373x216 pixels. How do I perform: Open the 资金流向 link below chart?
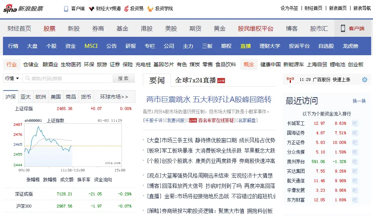click(x=103, y=180)
